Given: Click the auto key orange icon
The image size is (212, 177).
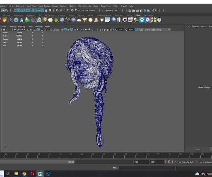Looking at the screenshot, I should 169,162.
